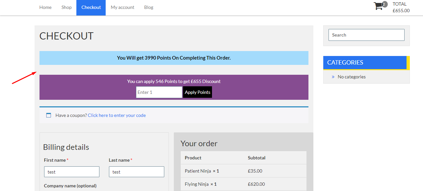The height and width of the screenshot is (191, 423).
Task: Click the cart item count badge
Action: (384, 4)
